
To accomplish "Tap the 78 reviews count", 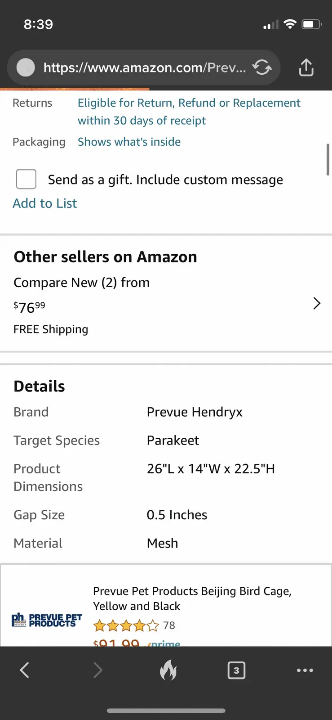I will [x=169, y=625].
